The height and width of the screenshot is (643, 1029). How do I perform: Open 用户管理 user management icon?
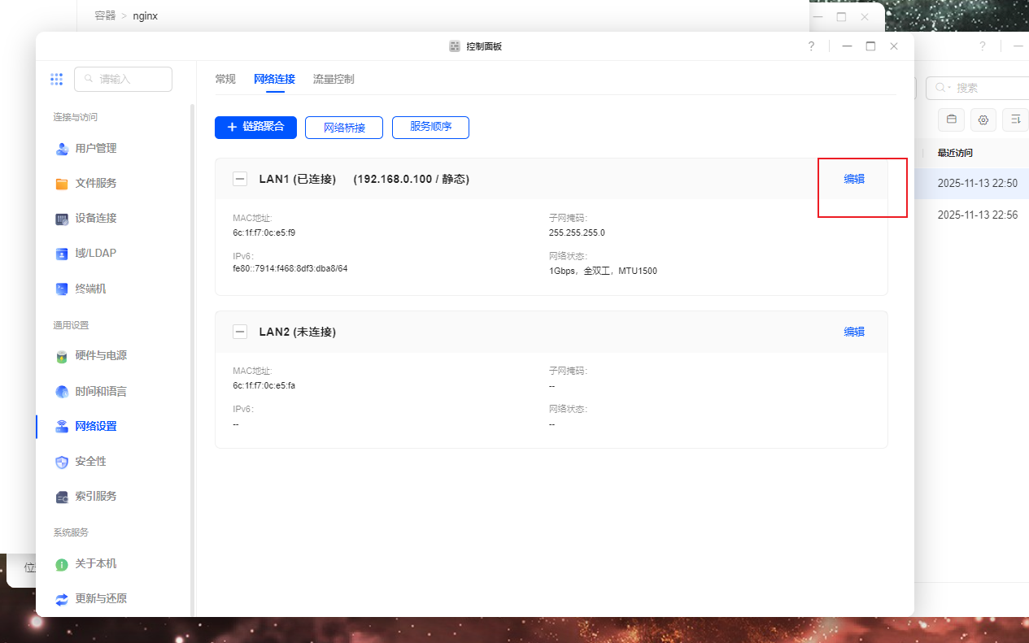tap(62, 149)
